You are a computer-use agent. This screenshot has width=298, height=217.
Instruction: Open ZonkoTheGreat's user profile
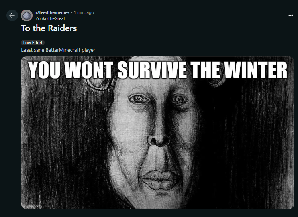50,18
